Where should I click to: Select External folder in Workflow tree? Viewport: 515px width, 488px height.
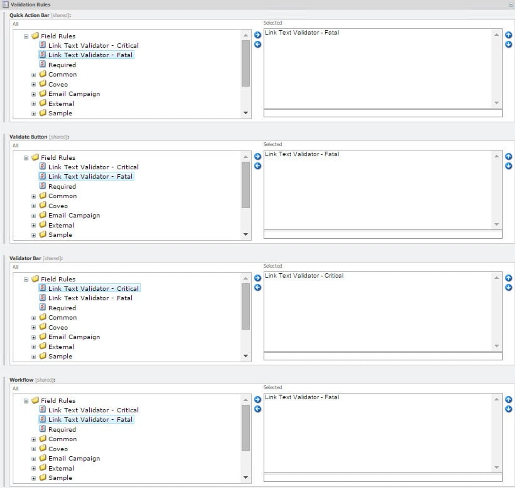click(61, 468)
